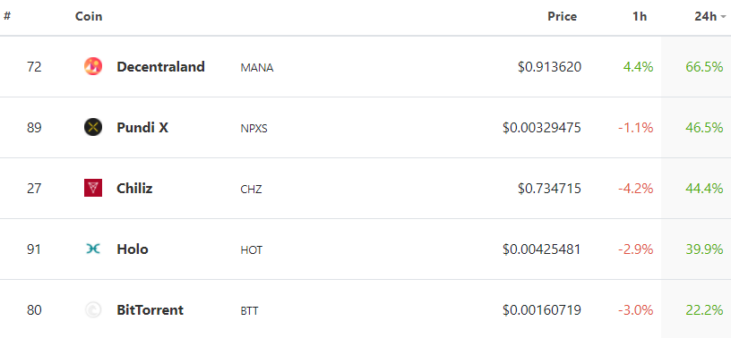This screenshot has width=731, height=338.
Task: Click the CHZ ticker symbol
Action: [x=251, y=189]
